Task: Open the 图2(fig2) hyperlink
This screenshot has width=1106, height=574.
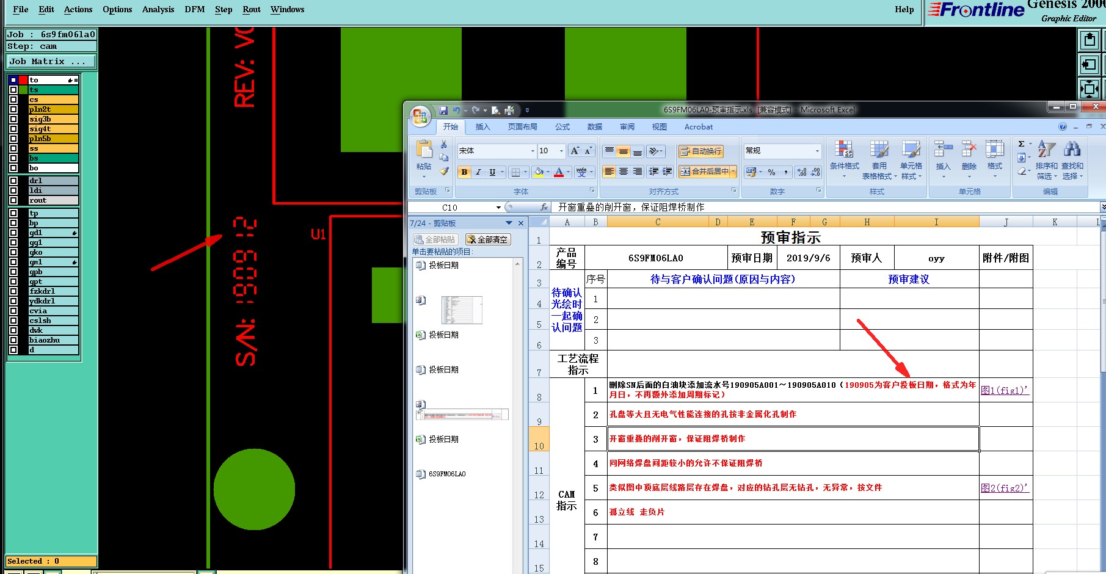Action: [x=1005, y=488]
